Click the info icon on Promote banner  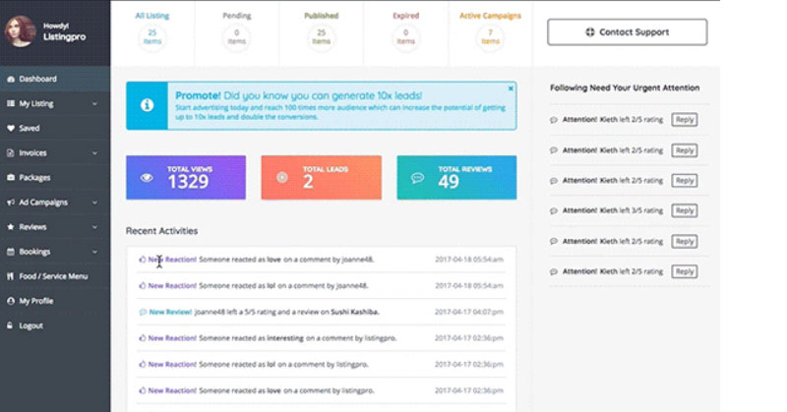147,105
